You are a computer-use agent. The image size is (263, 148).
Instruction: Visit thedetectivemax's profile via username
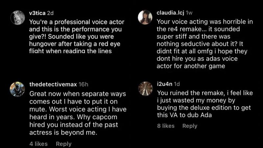[53, 85]
